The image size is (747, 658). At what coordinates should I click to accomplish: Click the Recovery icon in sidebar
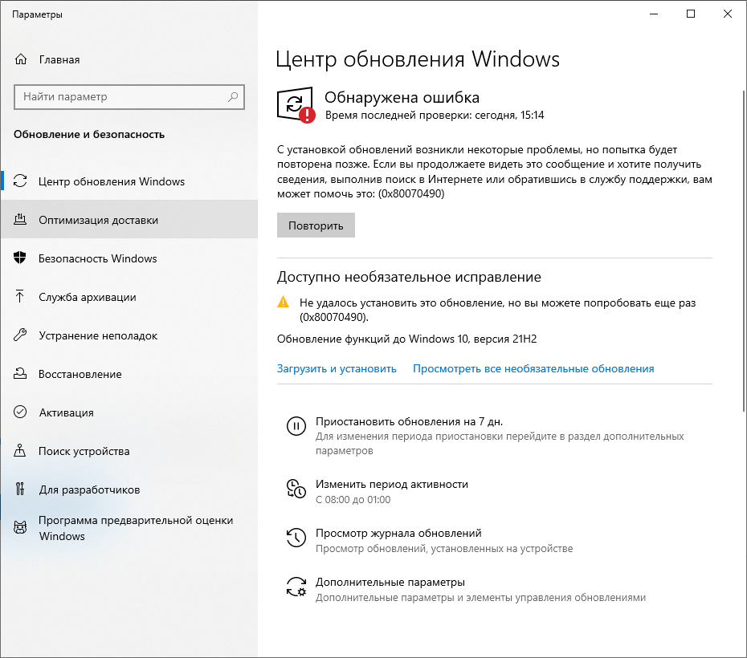tap(20, 373)
